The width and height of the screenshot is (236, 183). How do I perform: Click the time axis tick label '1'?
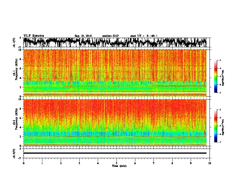42,163
